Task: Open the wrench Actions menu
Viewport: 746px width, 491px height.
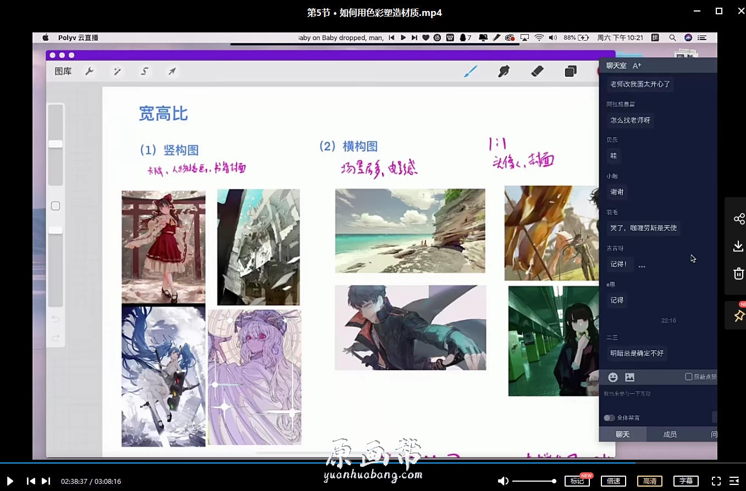Action: [x=90, y=71]
